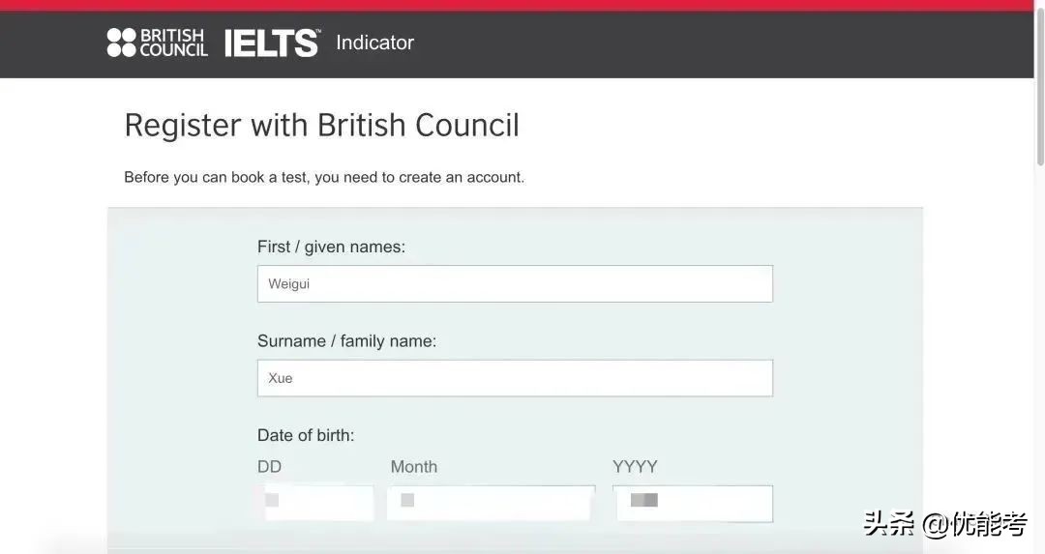The image size is (1045, 554).
Task: Click the "Indicator" text in header
Action: point(374,43)
